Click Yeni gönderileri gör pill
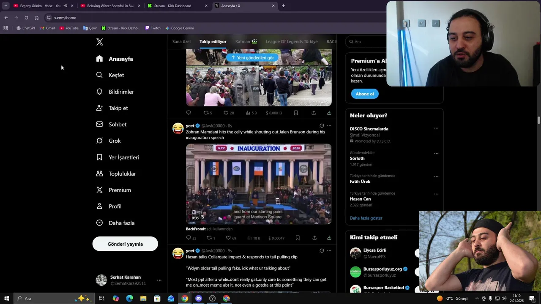The image size is (541, 304). point(252,57)
